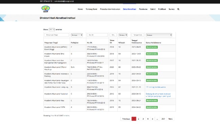The height and width of the screenshot is (124, 220).
Task: Open the Peraturan menu
Action: click(143, 9)
